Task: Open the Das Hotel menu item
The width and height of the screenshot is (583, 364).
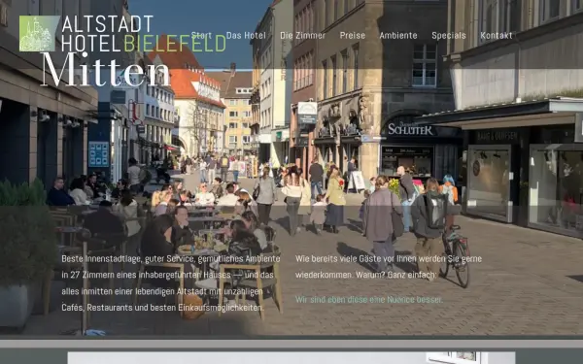Action: click(x=246, y=36)
